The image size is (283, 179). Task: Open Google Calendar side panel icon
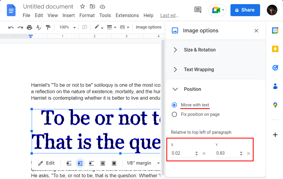pyautogui.click(x=275, y=30)
